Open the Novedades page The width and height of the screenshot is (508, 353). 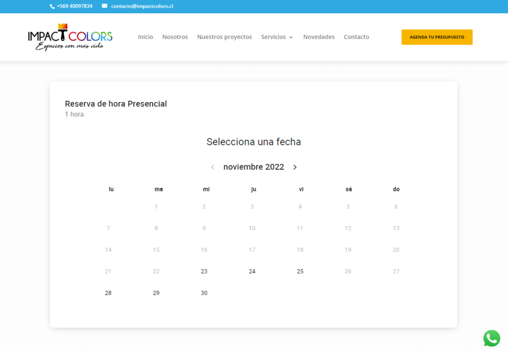tap(319, 37)
